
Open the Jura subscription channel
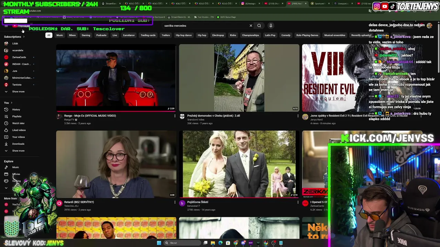pyautogui.click(x=15, y=71)
